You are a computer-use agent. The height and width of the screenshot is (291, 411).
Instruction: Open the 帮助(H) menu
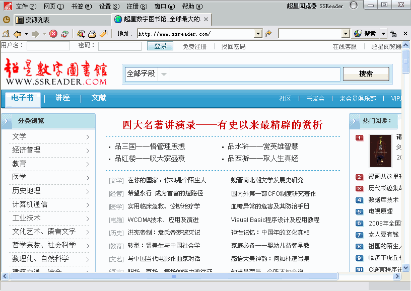click(192, 6)
